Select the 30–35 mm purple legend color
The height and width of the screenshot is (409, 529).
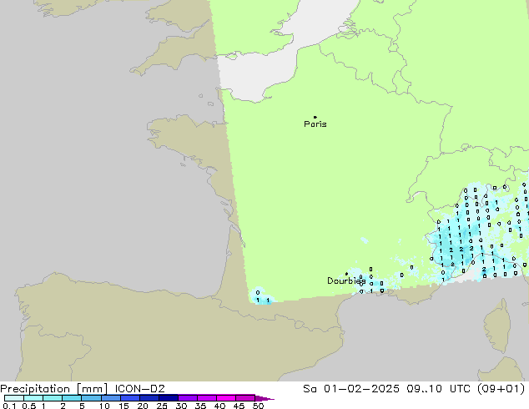click(187, 398)
